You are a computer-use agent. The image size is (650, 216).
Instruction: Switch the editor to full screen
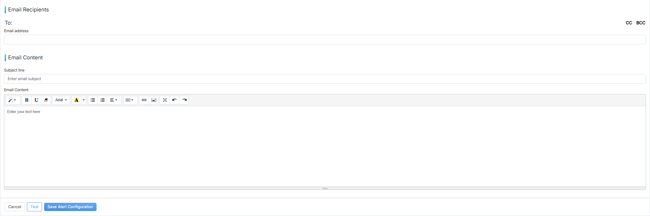165,100
